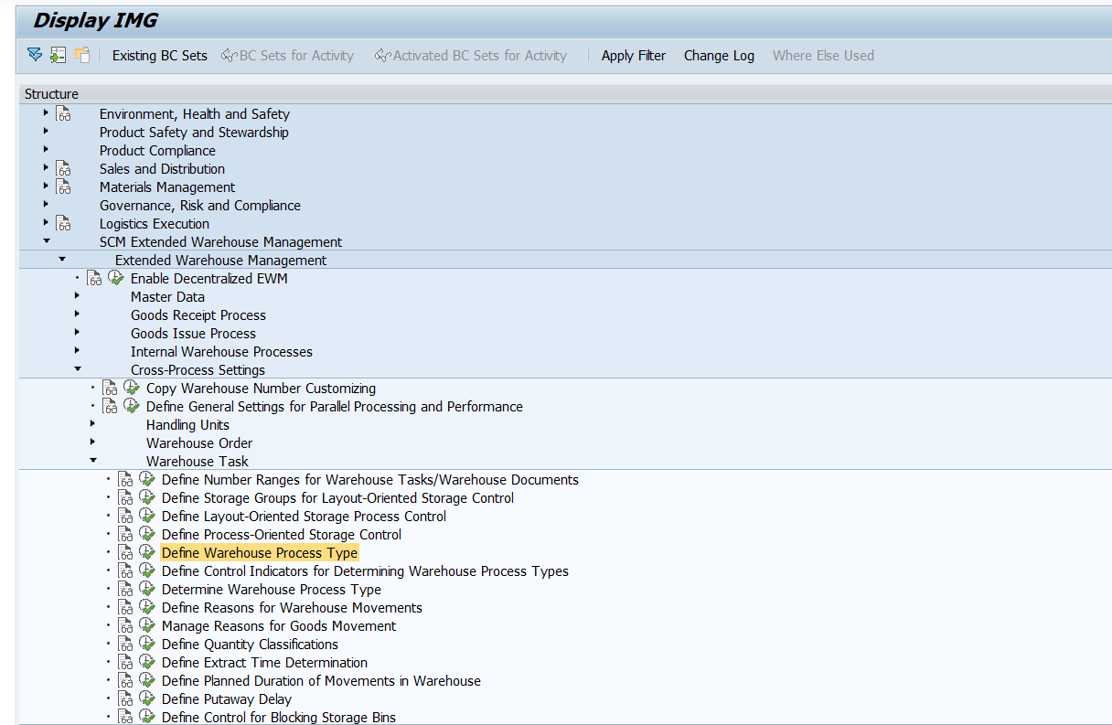The height and width of the screenshot is (725, 1112).
Task: Execute the Enable Decentralized EWM activity icon
Action: click(x=115, y=278)
